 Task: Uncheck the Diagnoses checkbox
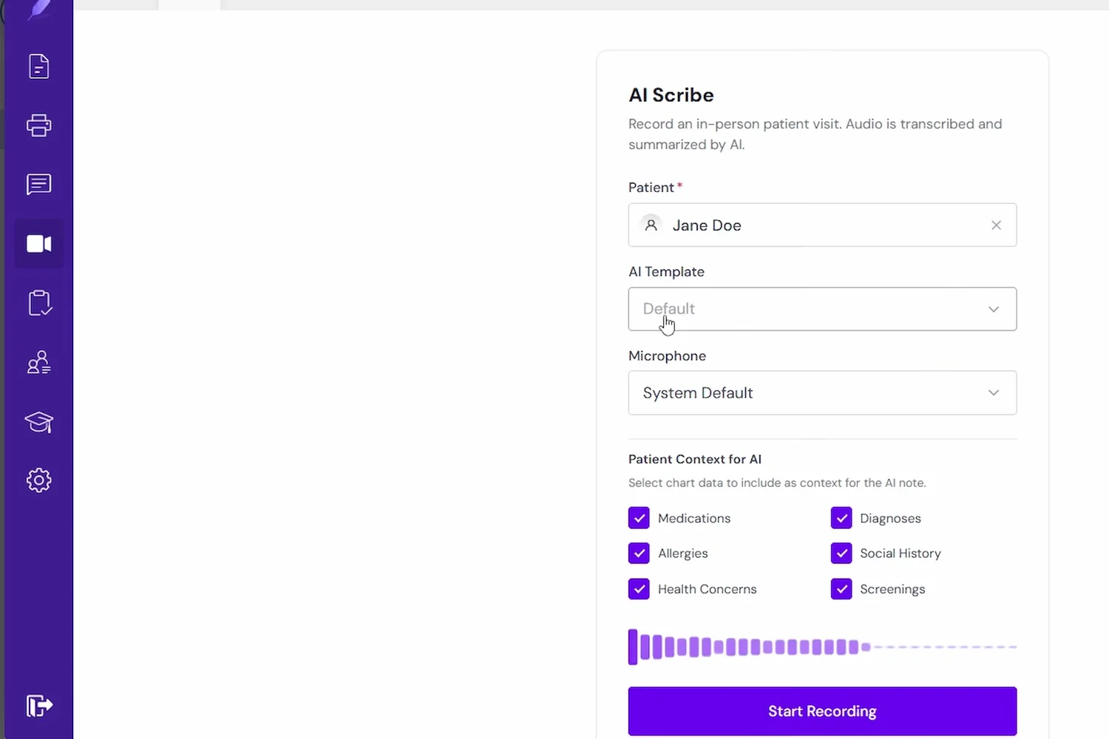841,518
